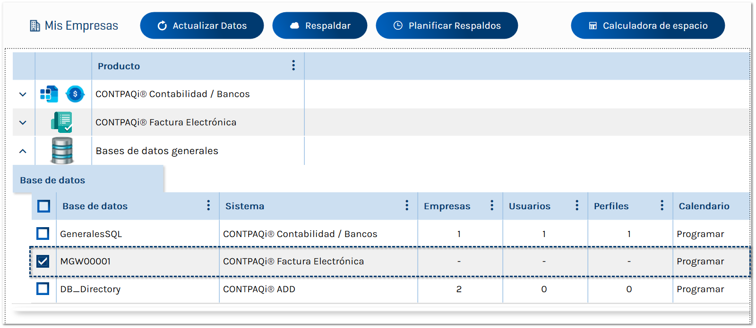Screen dimensions: 756x328
Task: Click the refresh icon on Actualizar Datos
Action: pyautogui.click(x=163, y=25)
